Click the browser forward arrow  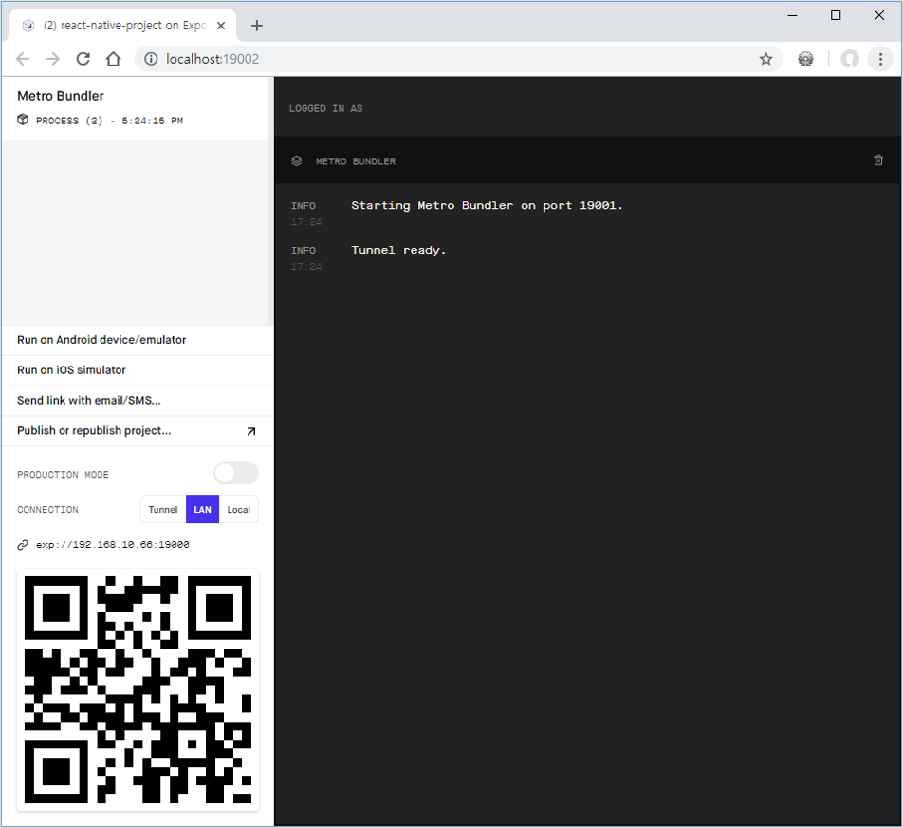53,59
